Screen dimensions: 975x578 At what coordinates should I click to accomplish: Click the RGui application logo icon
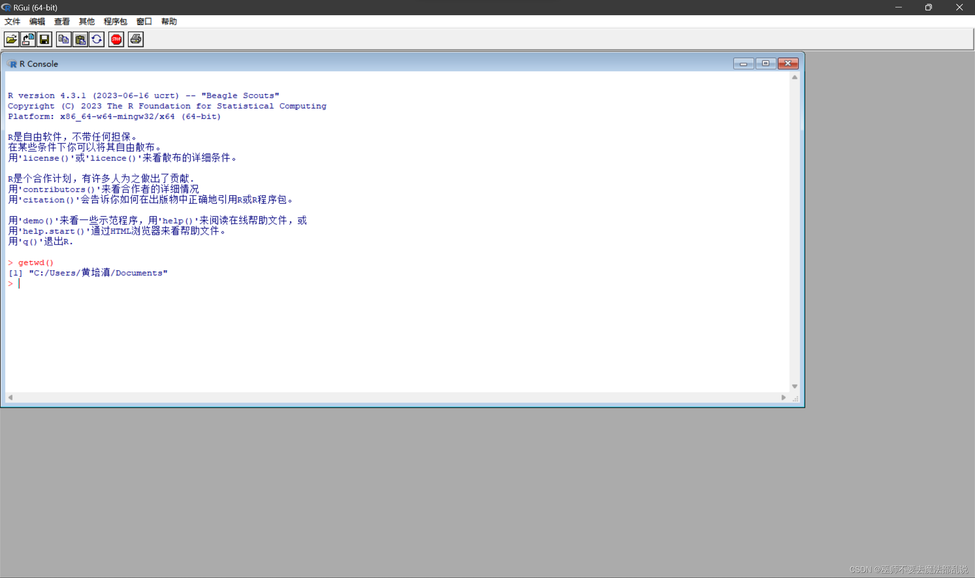[6, 7]
